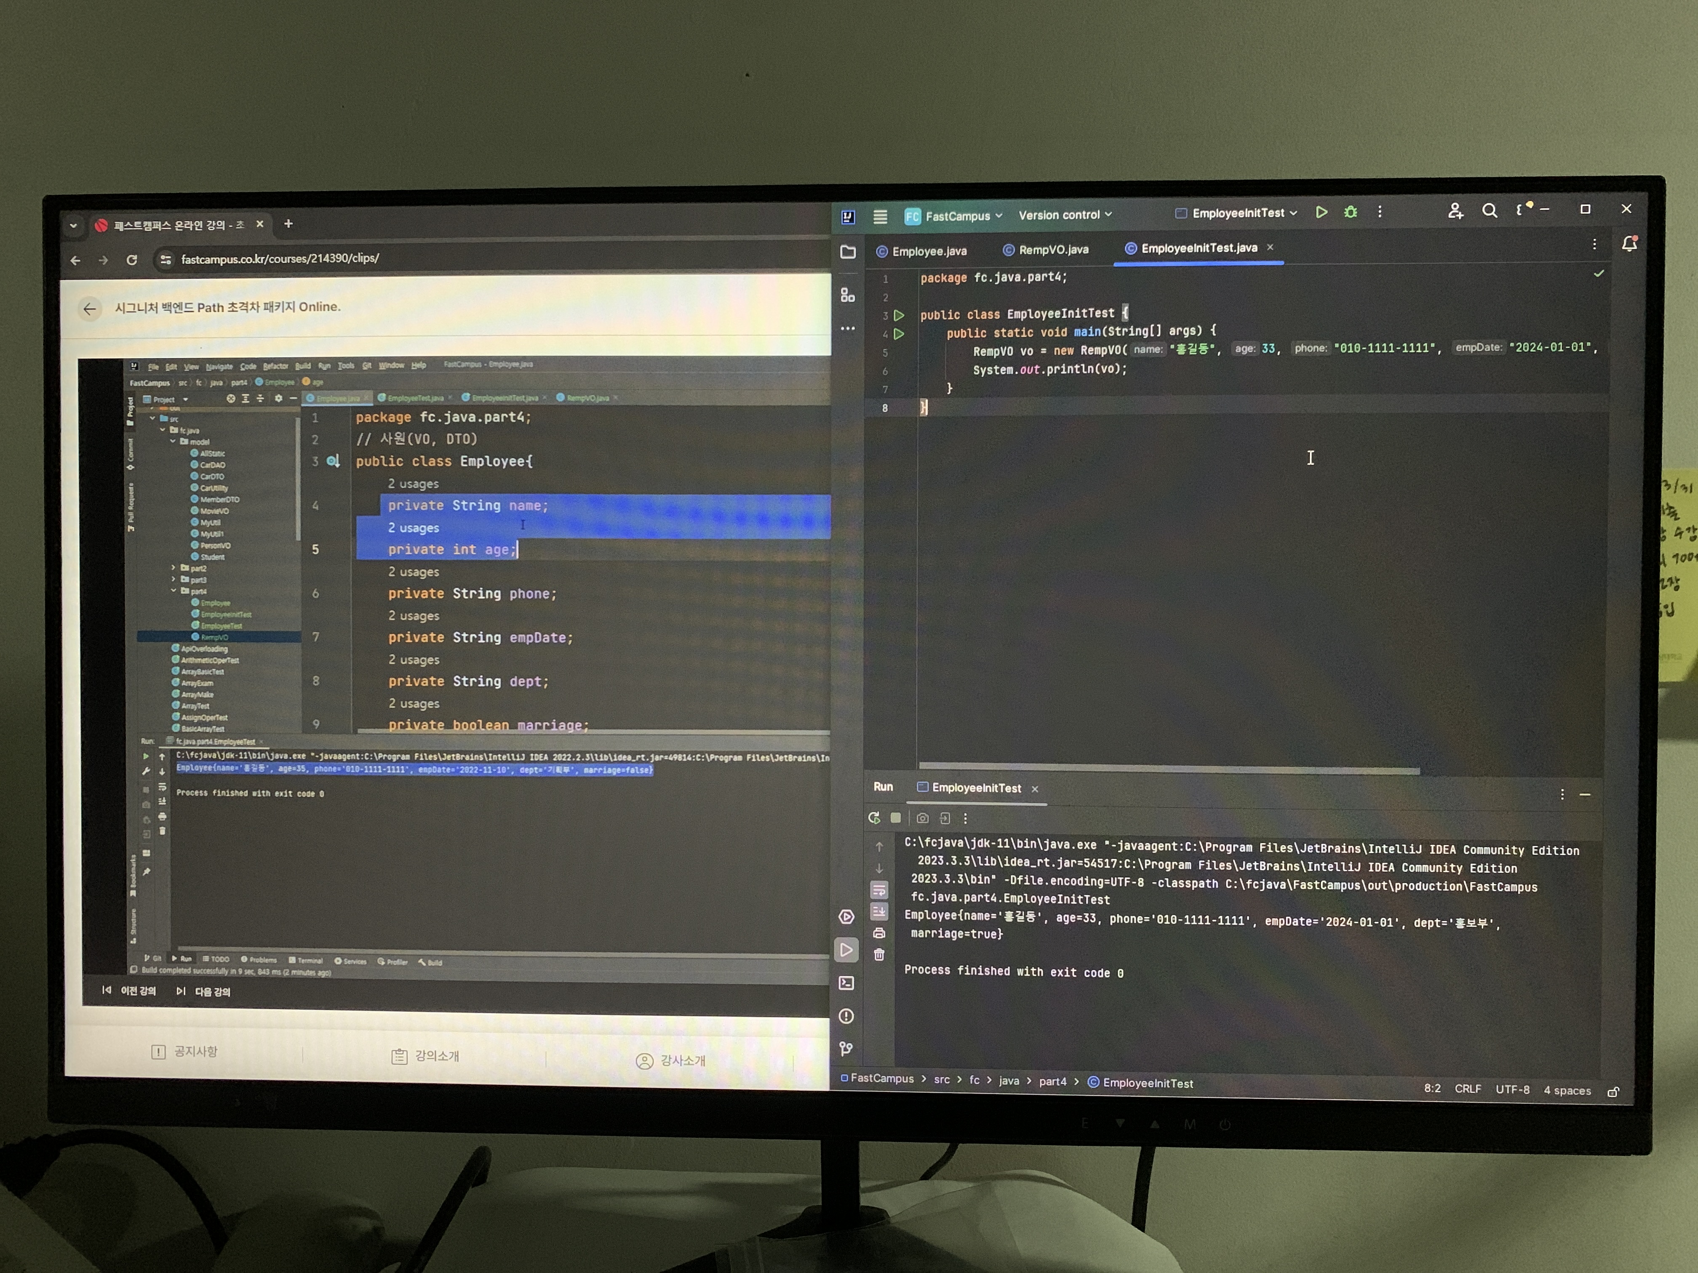The image size is (1698, 1273).
Task: Open the Git tool window
Action: (846, 1049)
